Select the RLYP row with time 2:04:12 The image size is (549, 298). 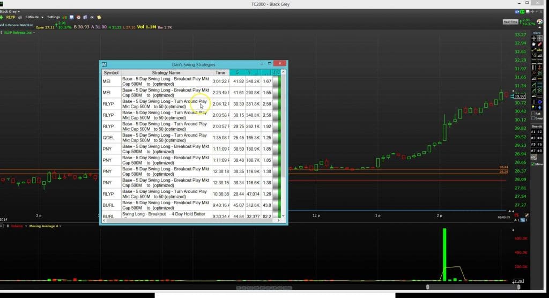(191, 104)
